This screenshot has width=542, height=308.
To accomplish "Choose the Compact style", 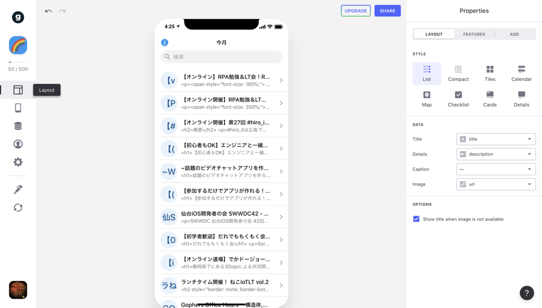I will click(x=458, y=74).
